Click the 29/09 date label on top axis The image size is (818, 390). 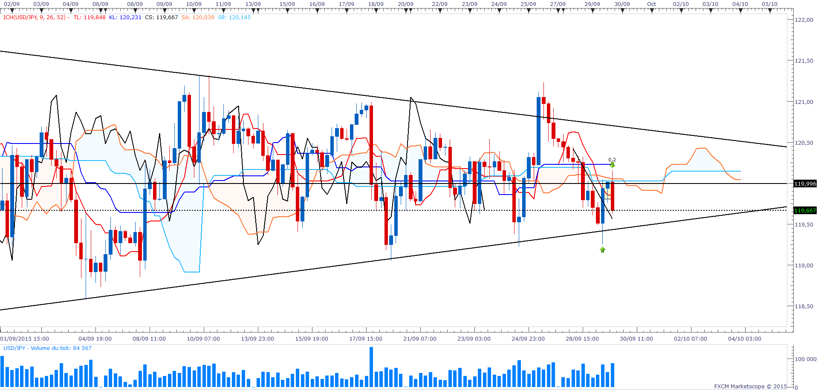click(x=592, y=4)
